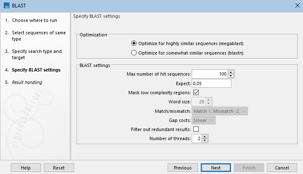Image resolution: width=303 pixels, height=174 pixels.
Task: Click the BLAST application icon in title bar
Action: 6,5
